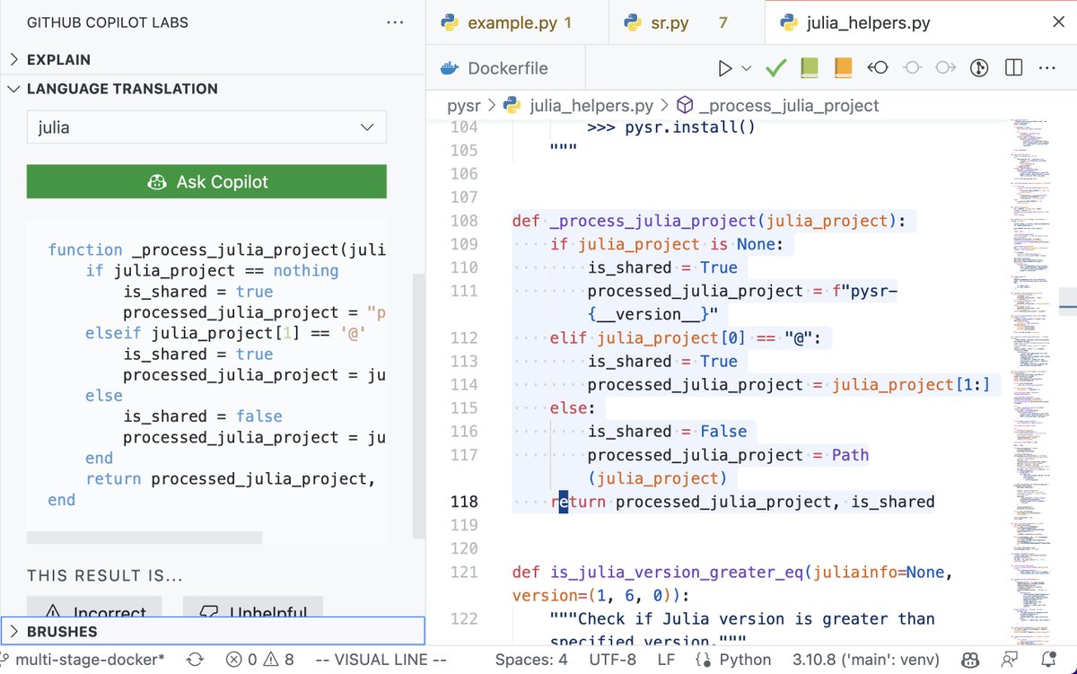Expand the BRUSHES section
This screenshot has width=1077, height=674.
[213, 632]
